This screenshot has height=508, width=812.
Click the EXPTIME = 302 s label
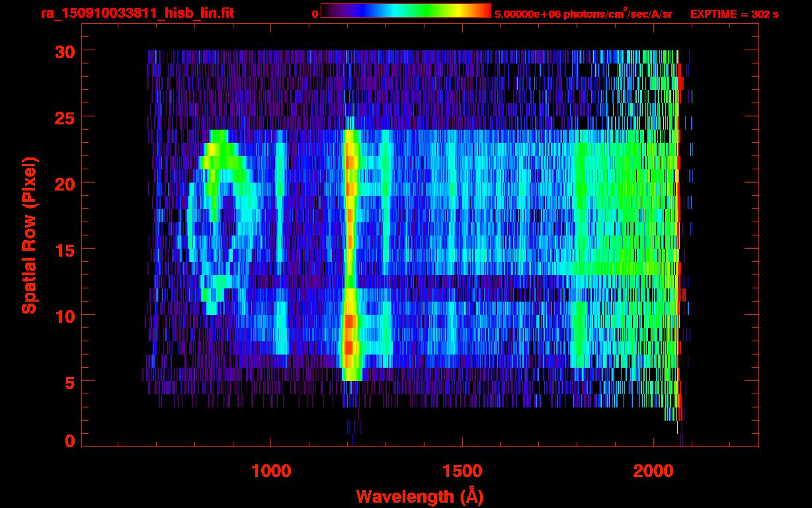pos(734,14)
